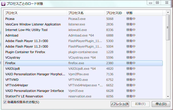The width and height of the screenshot is (173, 110).
Task: Select Internet Low-Mic Utility Tool row
Action: (83, 30)
